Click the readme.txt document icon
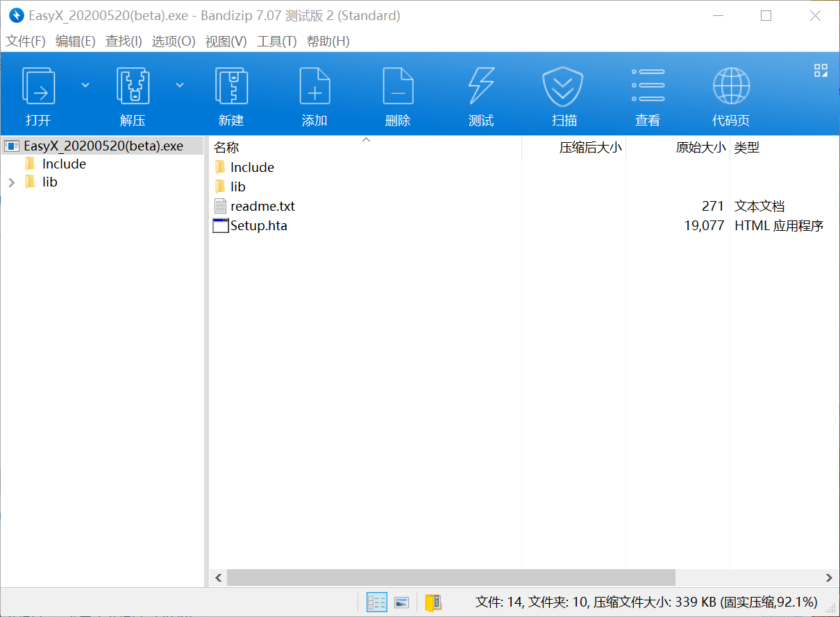This screenshot has height=617, width=840. (x=220, y=206)
